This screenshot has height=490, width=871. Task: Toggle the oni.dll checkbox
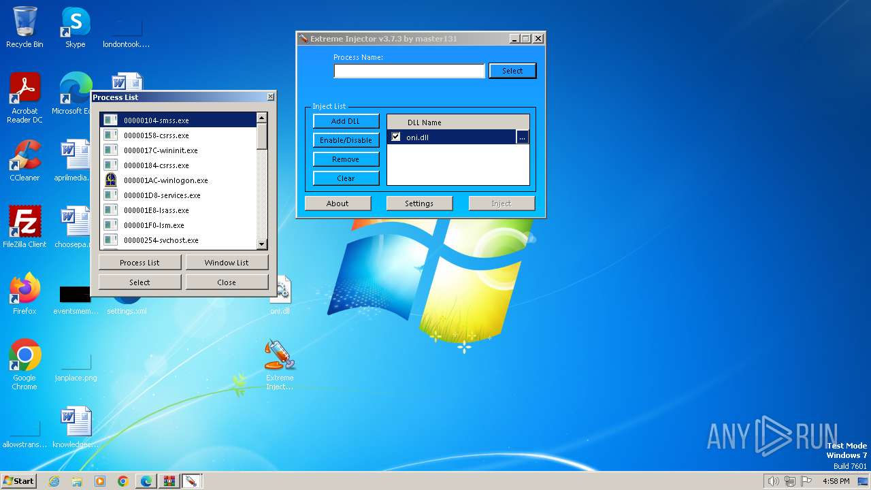396,137
